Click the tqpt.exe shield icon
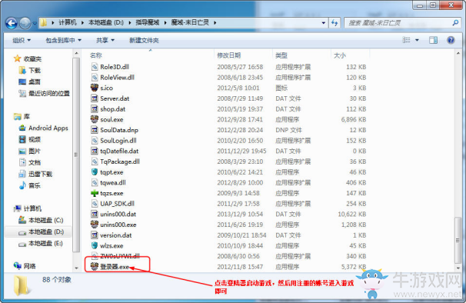The height and width of the screenshot is (303, 466). click(95, 172)
